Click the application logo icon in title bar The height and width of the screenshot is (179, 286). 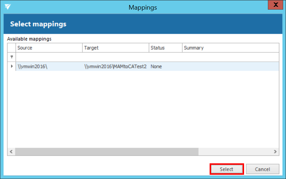click(x=7, y=7)
